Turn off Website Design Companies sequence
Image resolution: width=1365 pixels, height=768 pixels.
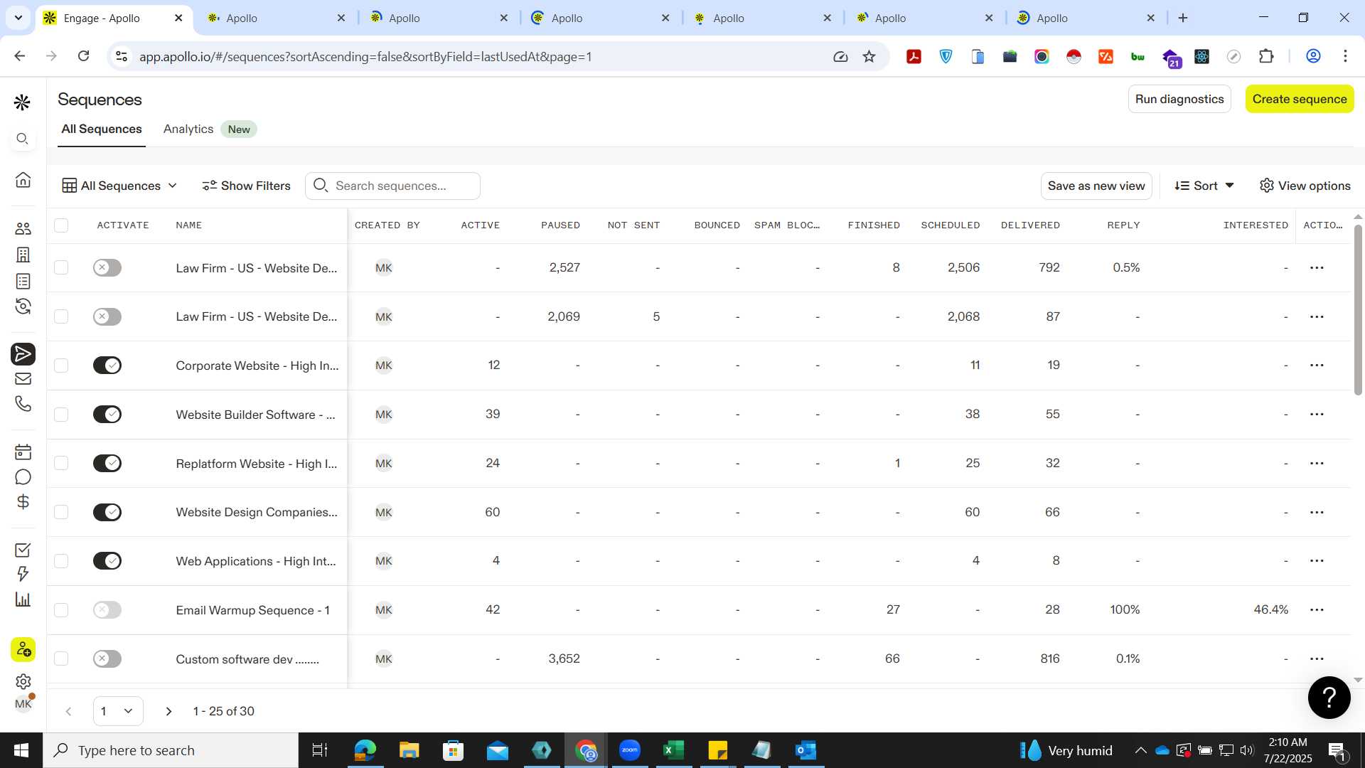[107, 512]
